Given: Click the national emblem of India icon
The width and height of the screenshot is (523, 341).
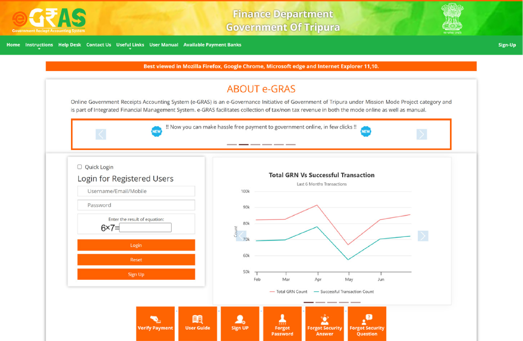Looking at the screenshot, I should click(453, 18).
